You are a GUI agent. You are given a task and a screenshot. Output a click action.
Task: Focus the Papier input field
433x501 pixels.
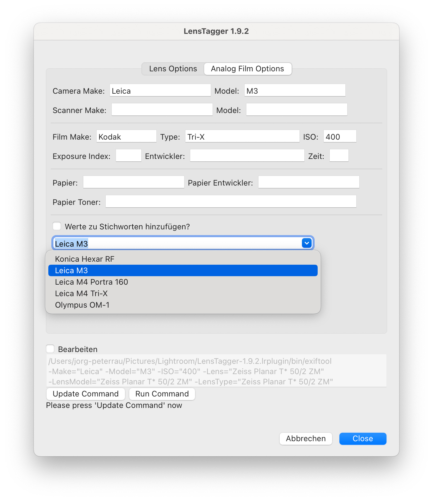133,182
